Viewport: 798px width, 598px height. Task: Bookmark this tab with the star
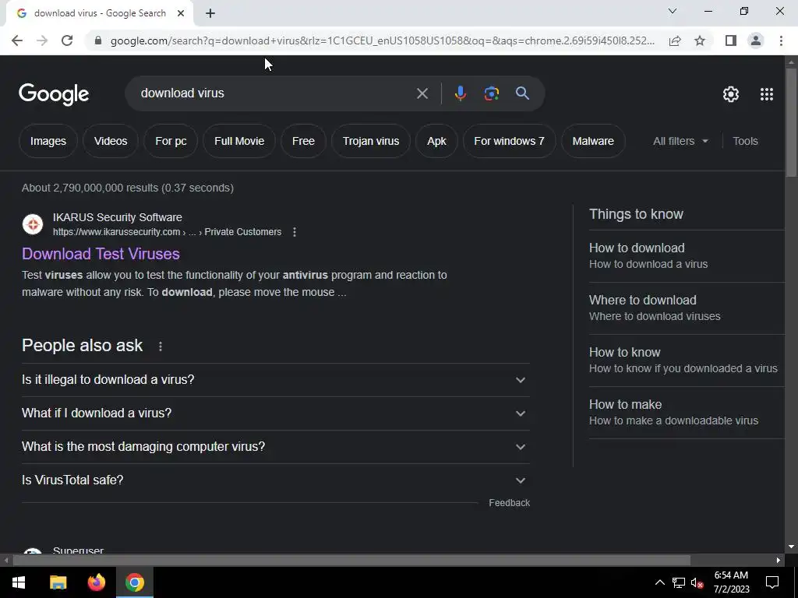tap(700, 40)
